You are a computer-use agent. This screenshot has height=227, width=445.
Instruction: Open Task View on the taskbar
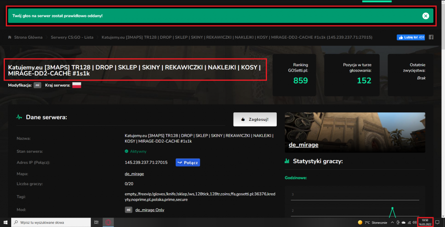coord(97,223)
